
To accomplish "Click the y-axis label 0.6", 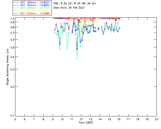I will [12, 40].
